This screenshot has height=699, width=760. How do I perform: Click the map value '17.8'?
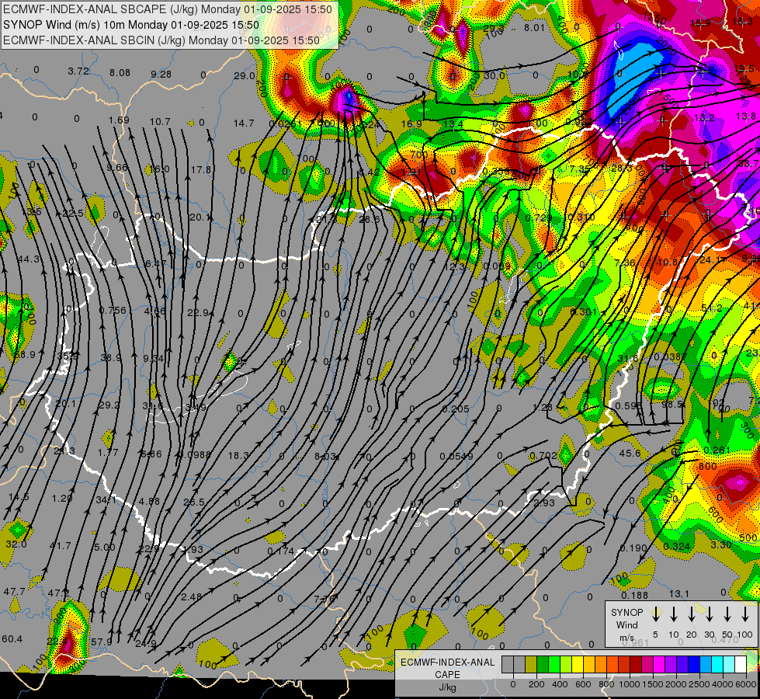[201, 170]
